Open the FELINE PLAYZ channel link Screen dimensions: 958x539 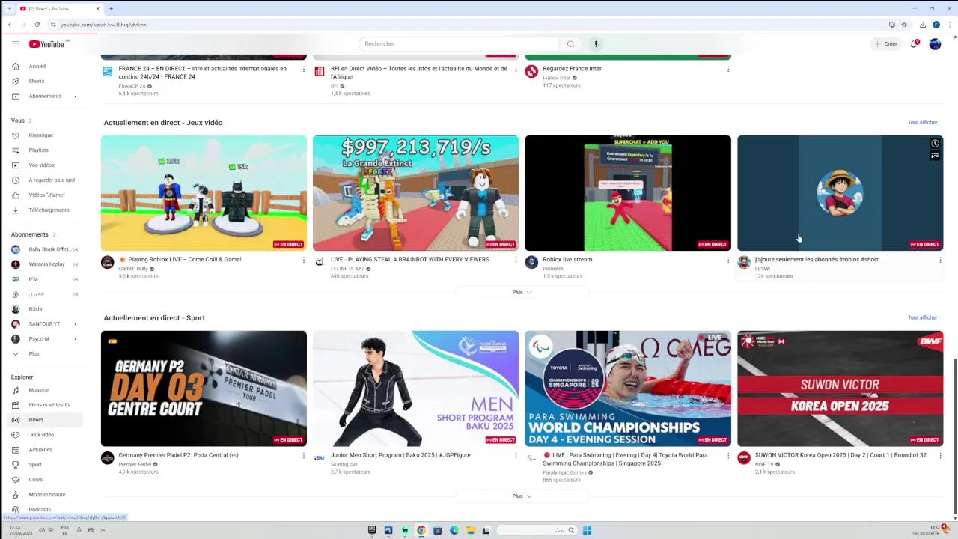[x=347, y=268]
